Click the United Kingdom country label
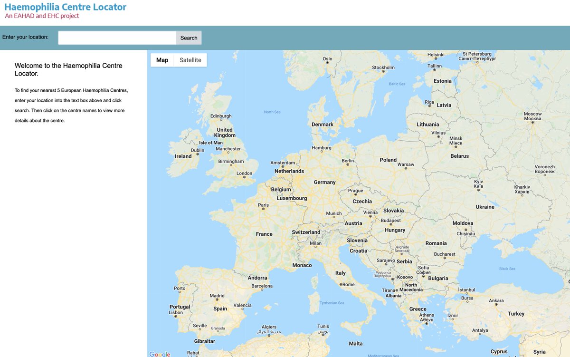This screenshot has height=357, width=570. click(225, 133)
